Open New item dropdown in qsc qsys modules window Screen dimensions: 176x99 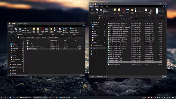coord(138,9)
